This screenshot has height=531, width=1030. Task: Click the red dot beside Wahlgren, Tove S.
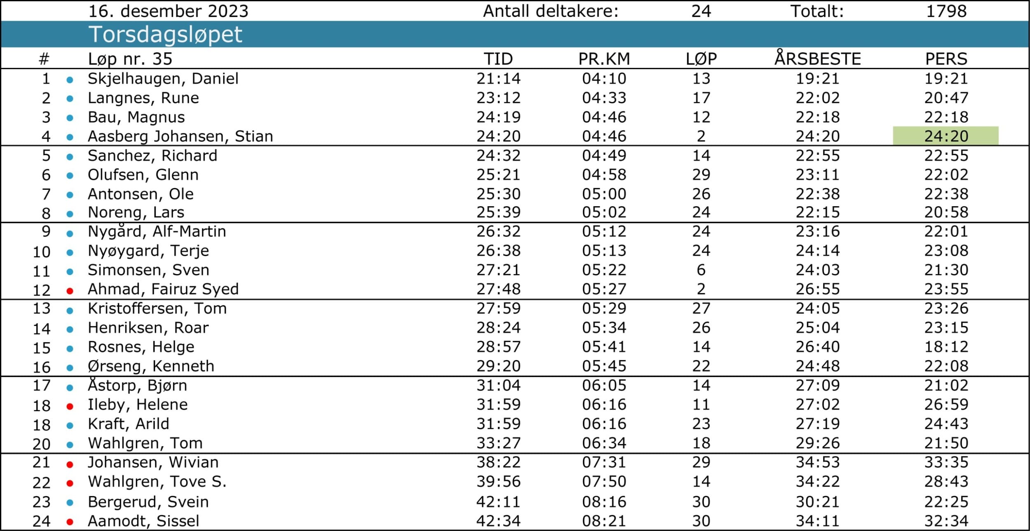70,483
